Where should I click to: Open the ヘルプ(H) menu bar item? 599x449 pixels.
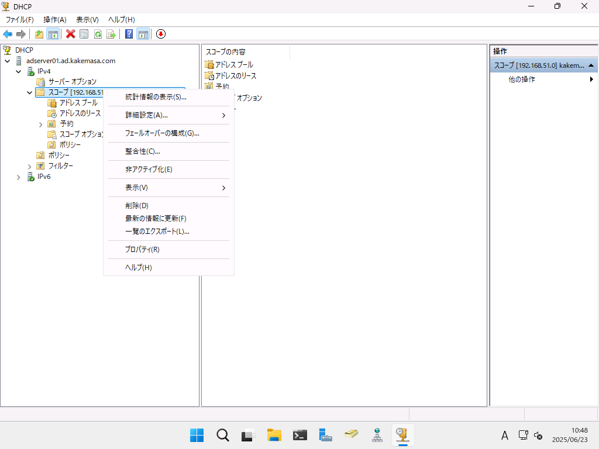click(121, 20)
